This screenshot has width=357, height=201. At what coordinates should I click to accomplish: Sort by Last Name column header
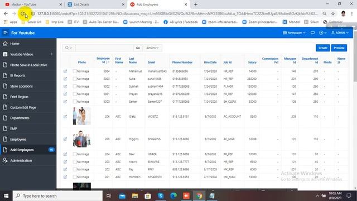point(133,60)
